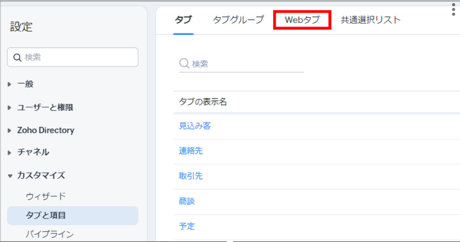This screenshot has height=242, width=460.
Task: Open パイプライン in the sidebar
Action: click(50, 234)
